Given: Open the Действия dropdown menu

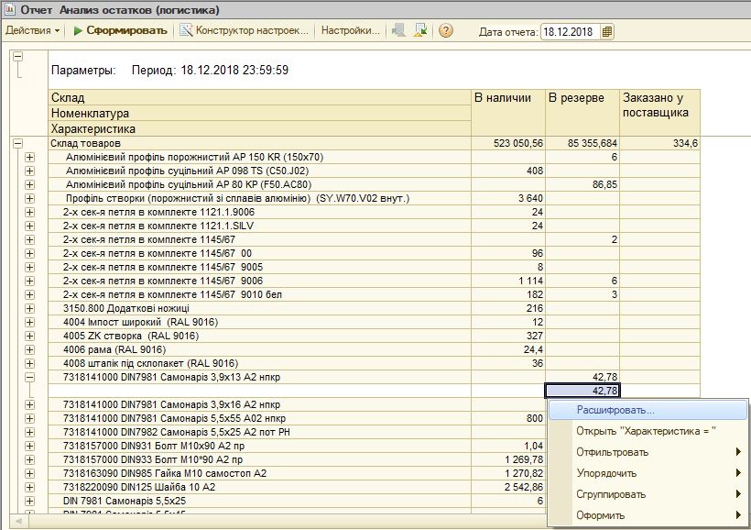Looking at the screenshot, I should click(32, 31).
